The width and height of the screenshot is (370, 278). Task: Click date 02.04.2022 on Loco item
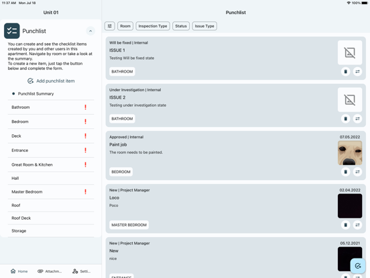click(x=350, y=190)
